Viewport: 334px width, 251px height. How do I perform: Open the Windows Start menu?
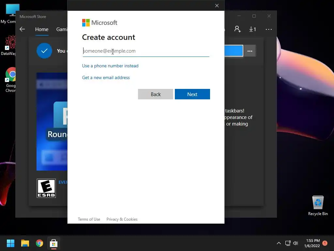pos(10,243)
